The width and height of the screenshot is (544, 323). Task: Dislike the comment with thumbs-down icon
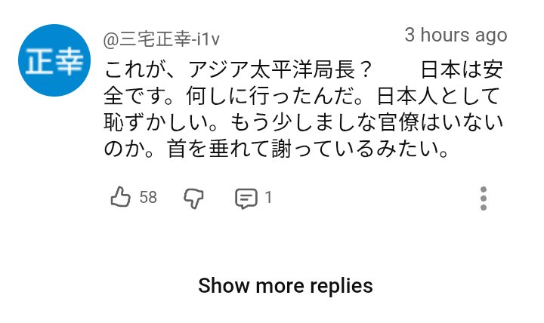[x=193, y=198]
